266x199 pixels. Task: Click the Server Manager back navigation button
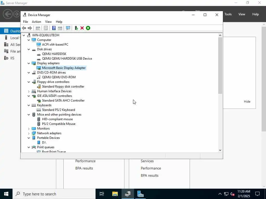(8, 14)
